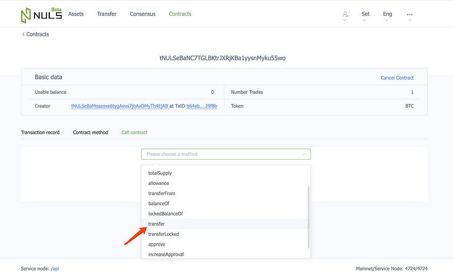Click the NULS logo icon

tap(26, 15)
